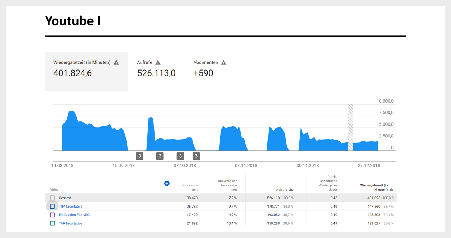
Task: Toggle the TAR facultative checkbox
Action: 52,223
